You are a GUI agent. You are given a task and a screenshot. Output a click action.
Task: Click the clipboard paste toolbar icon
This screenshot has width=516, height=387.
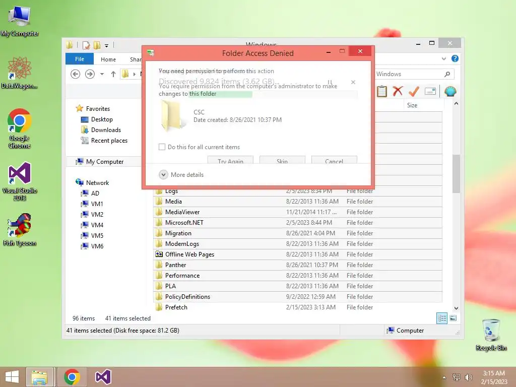382,91
